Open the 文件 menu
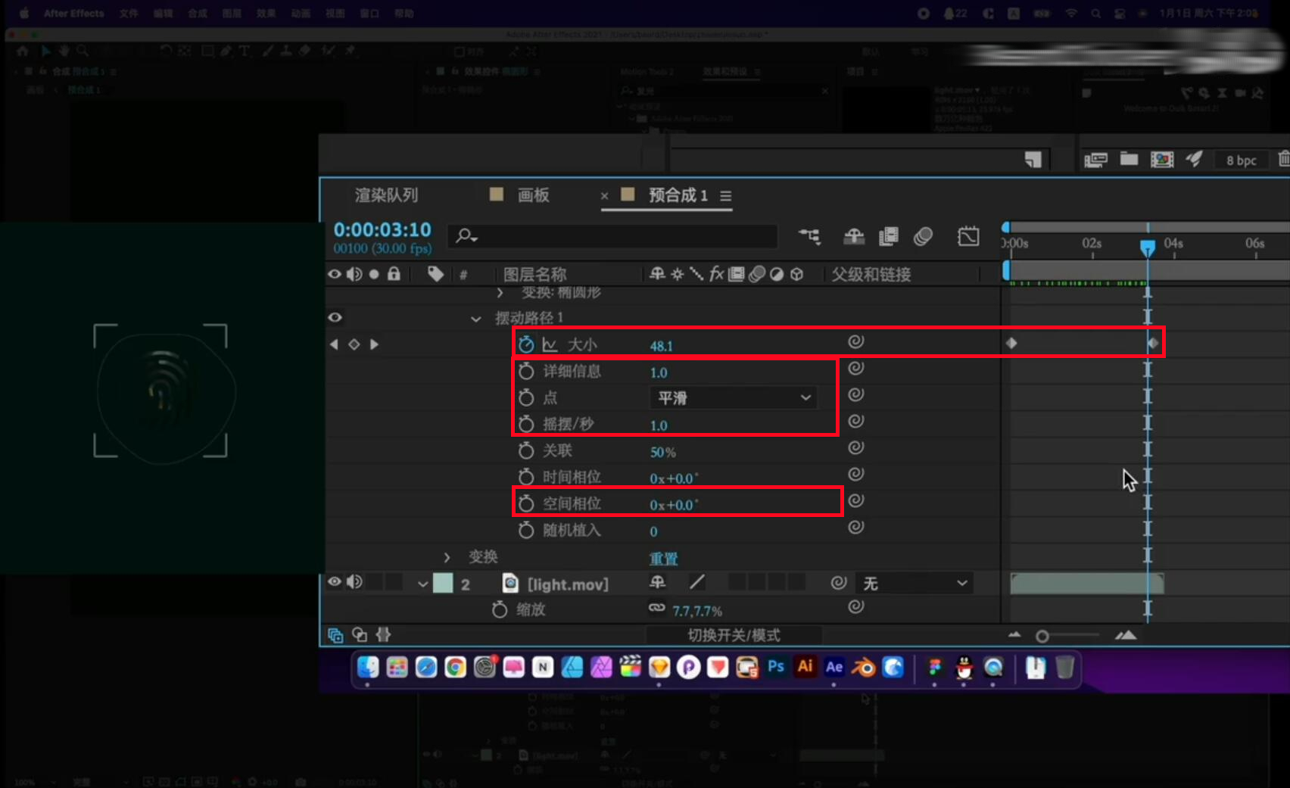 click(129, 13)
